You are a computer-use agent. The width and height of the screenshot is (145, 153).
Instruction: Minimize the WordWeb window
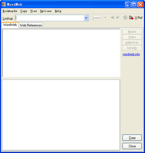click(x=128, y=5)
